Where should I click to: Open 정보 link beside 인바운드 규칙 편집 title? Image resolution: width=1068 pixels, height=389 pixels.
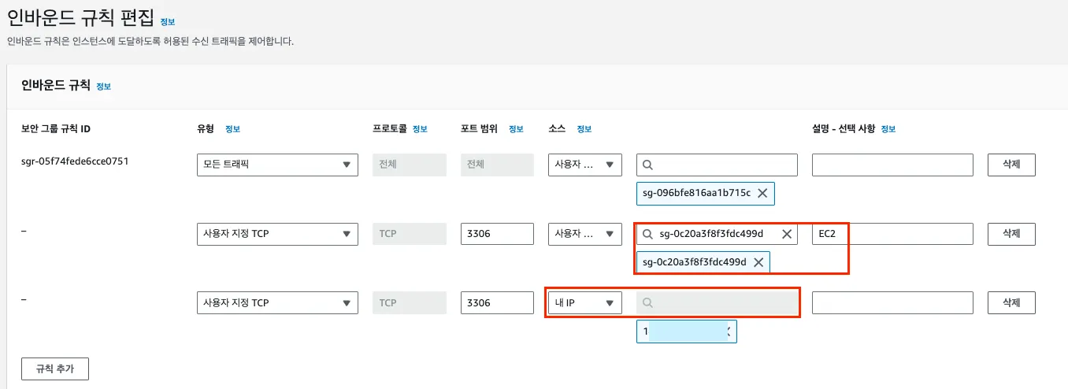click(x=168, y=22)
